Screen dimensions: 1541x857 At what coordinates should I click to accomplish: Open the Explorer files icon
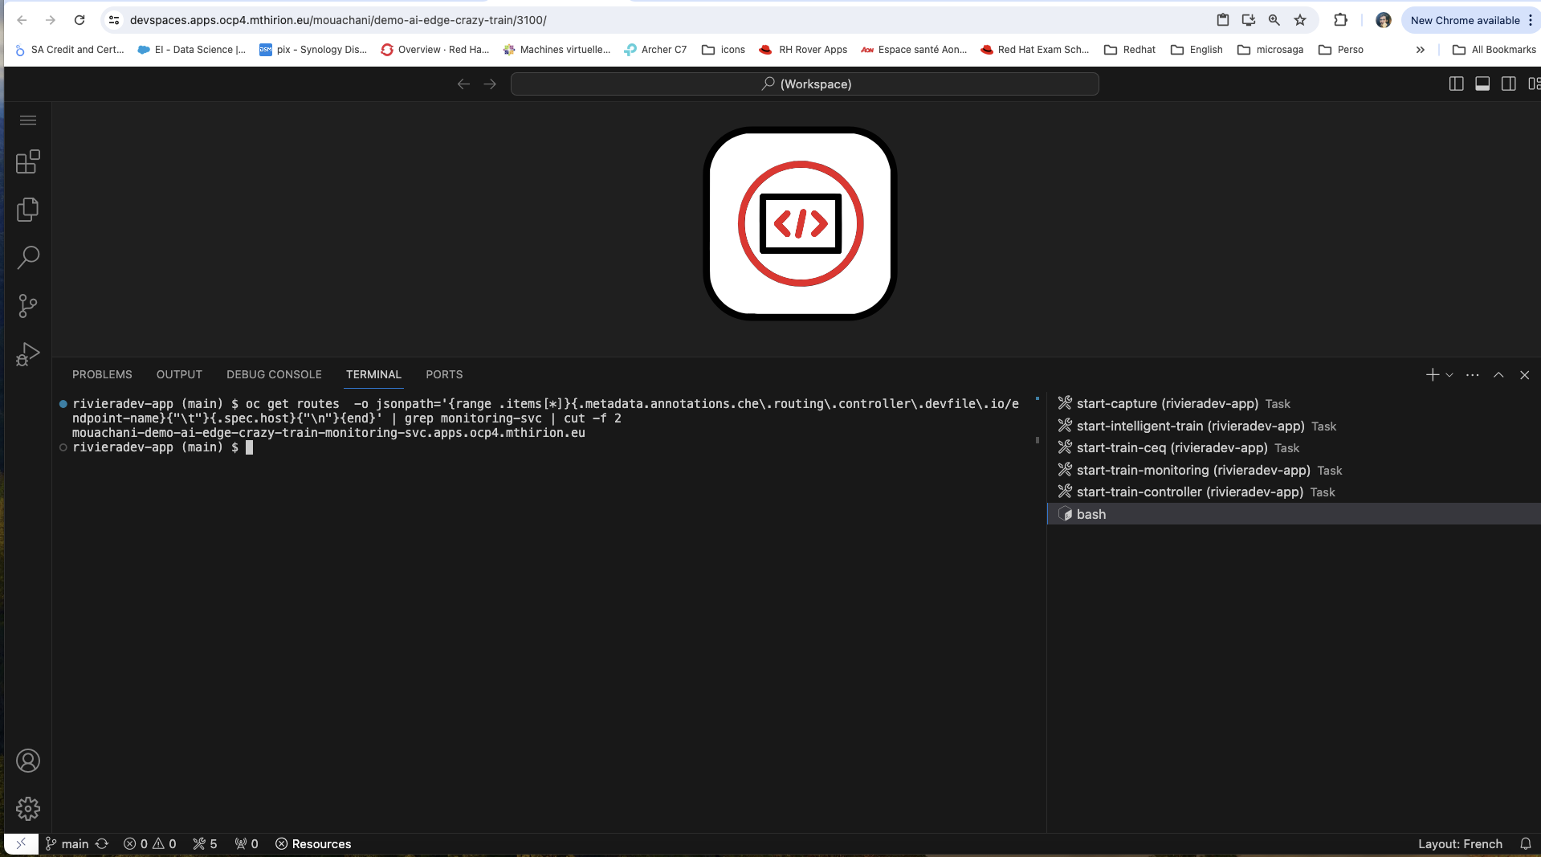click(27, 210)
